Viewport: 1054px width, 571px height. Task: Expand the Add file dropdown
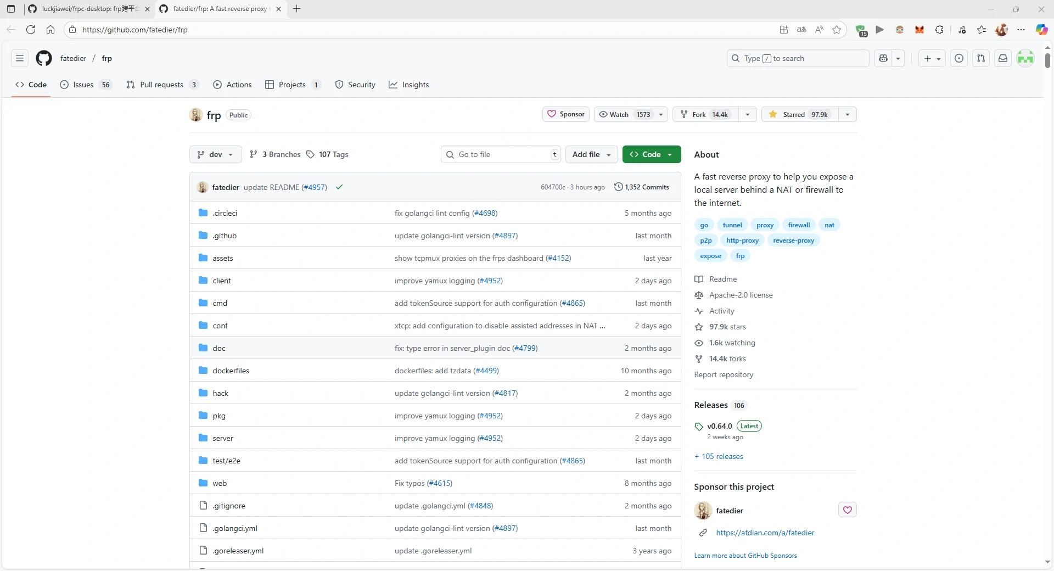point(591,154)
